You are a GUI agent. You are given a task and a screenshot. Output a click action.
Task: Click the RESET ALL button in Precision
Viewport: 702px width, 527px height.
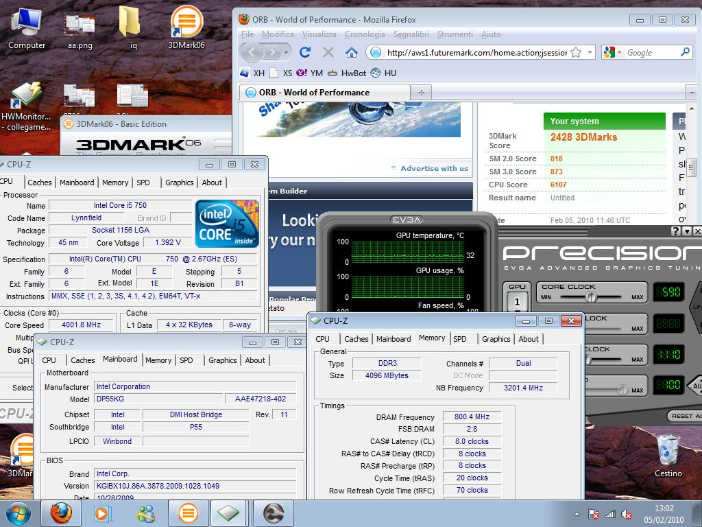coord(686,416)
